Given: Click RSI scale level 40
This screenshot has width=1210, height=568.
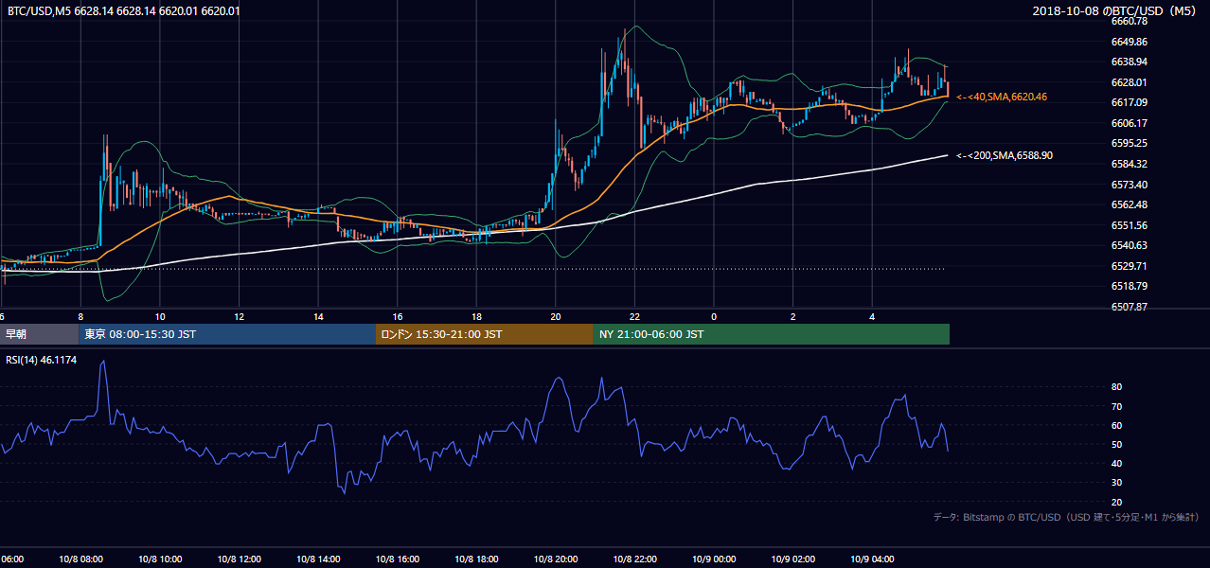Looking at the screenshot, I should 1117,463.
